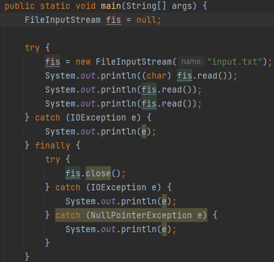The height and width of the screenshot is (262, 274).
Task: Click 'System' in the last println line
Action: pyautogui.click(x=81, y=229)
